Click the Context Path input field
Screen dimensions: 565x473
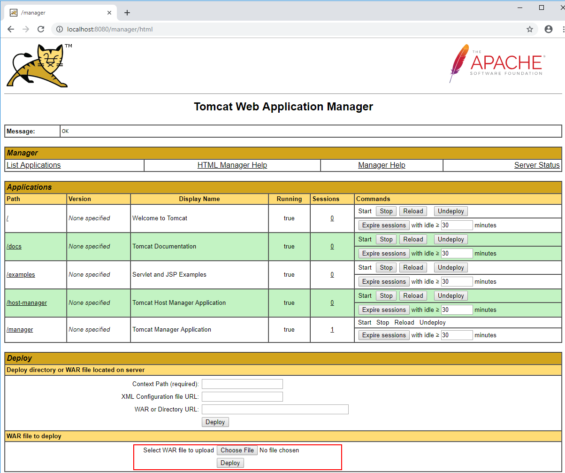click(242, 384)
